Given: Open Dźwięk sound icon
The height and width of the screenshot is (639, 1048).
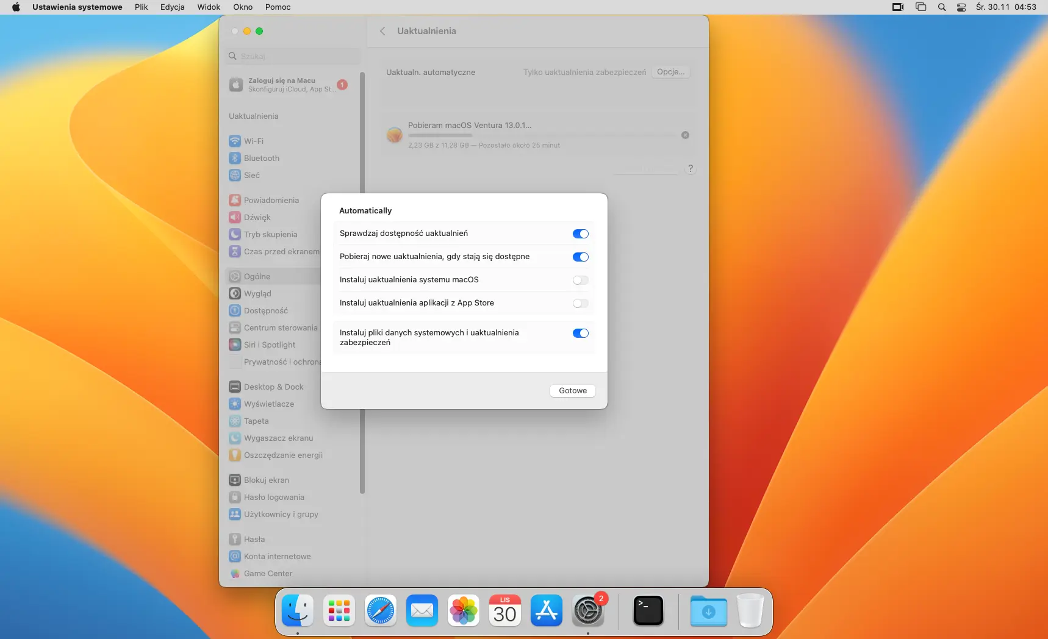Looking at the screenshot, I should coord(235,217).
